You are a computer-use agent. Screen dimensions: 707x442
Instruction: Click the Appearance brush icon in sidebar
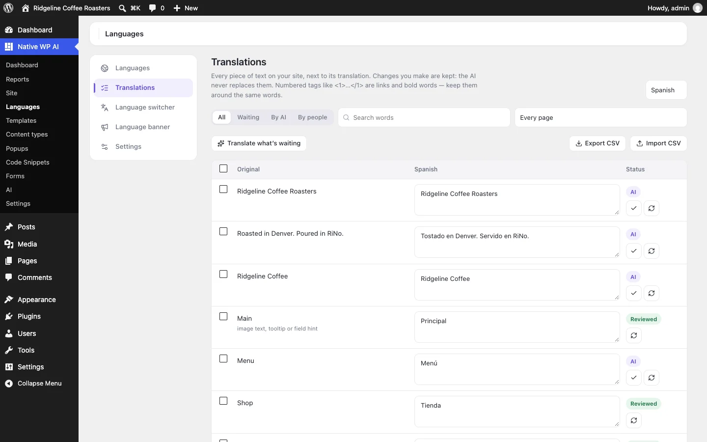point(9,300)
